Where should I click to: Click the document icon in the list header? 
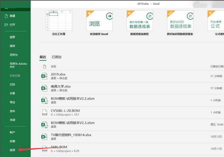click(45, 67)
